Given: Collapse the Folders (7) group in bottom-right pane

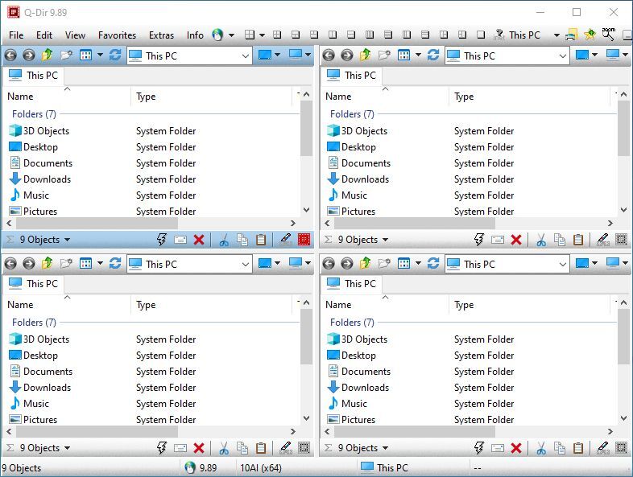Looking at the screenshot, I should (x=352, y=323).
